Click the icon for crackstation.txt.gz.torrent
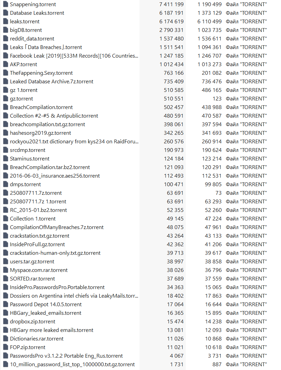Image resolution: width=281 pixels, height=370 pixels. pyautogui.click(x=6, y=236)
